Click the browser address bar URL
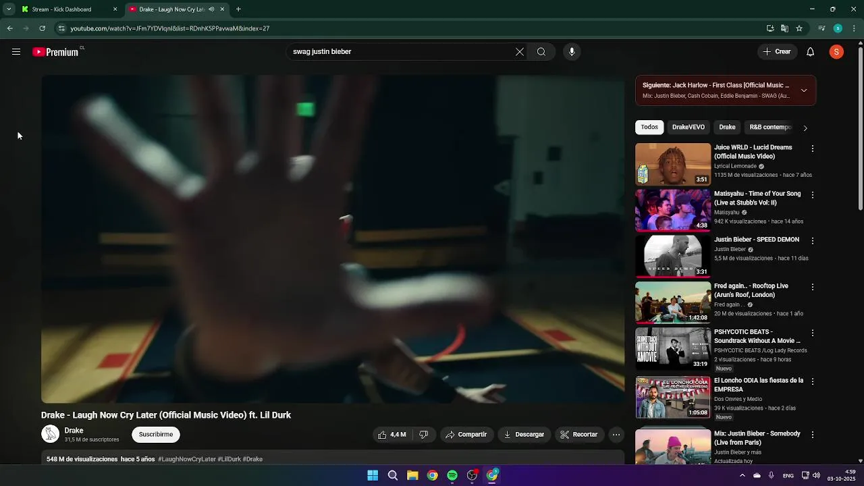 pos(169,28)
